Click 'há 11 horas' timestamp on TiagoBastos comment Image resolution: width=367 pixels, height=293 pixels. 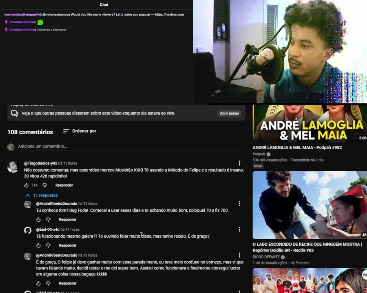pos(68,163)
